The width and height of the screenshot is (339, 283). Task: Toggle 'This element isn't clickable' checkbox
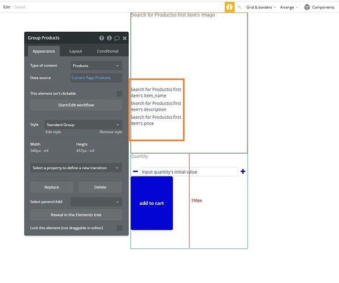[x=119, y=93]
